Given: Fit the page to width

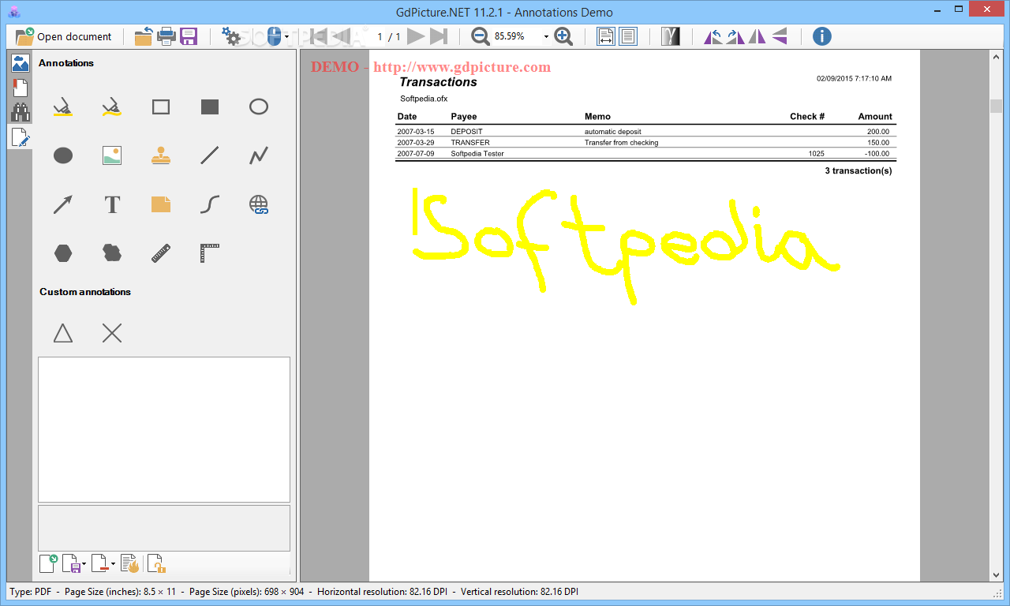Looking at the screenshot, I should coord(606,36).
